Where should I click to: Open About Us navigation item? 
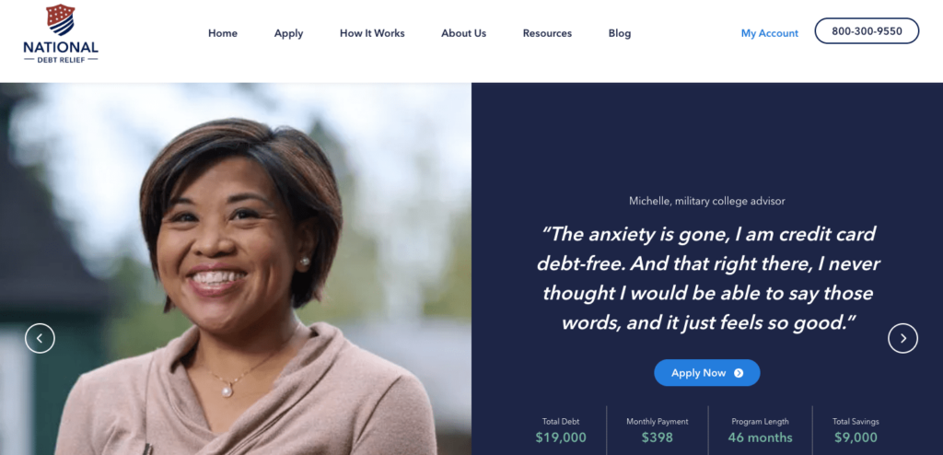pos(464,34)
